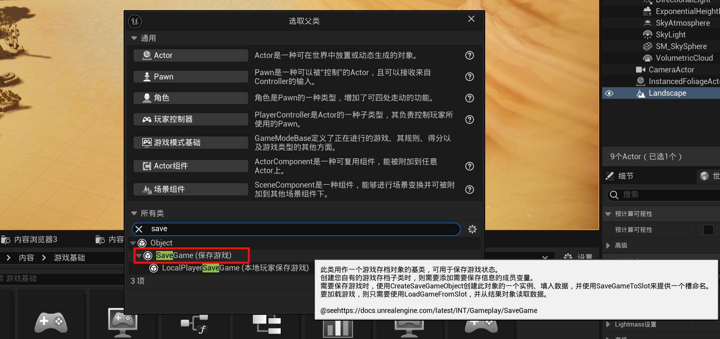This screenshot has width=720, height=339.
Task: Click the help icon for Actor
Action: click(x=470, y=55)
